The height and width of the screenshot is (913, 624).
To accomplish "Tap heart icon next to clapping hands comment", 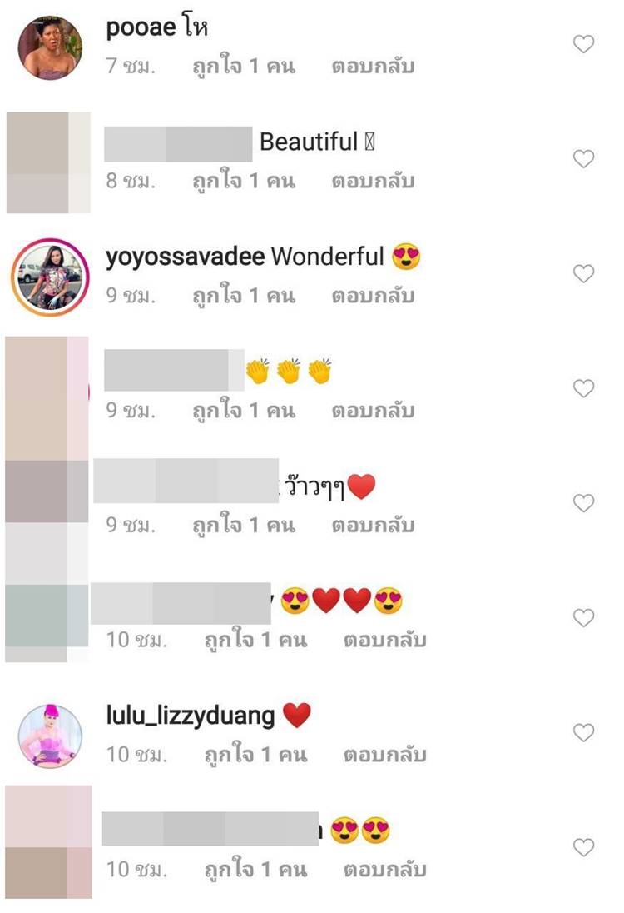I will [x=583, y=388].
